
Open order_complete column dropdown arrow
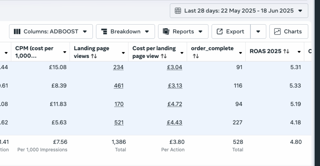[240, 53]
